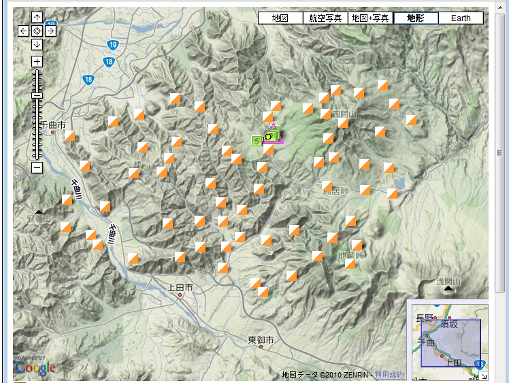Click the 東御市 city label
This screenshot has height=383, width=509.
[261, 340]
